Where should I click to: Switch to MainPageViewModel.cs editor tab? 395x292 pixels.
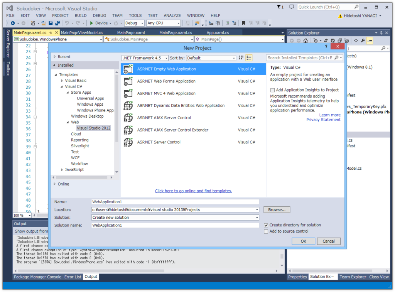click(x=82, y=33)
